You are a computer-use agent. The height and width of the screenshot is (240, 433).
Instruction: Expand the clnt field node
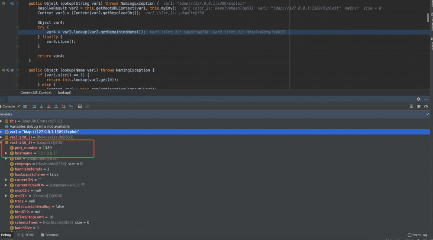pyautogui.click(x=6, y=159)
